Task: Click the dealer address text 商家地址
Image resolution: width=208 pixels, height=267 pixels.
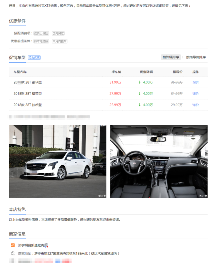Action: tap(69, 254)
